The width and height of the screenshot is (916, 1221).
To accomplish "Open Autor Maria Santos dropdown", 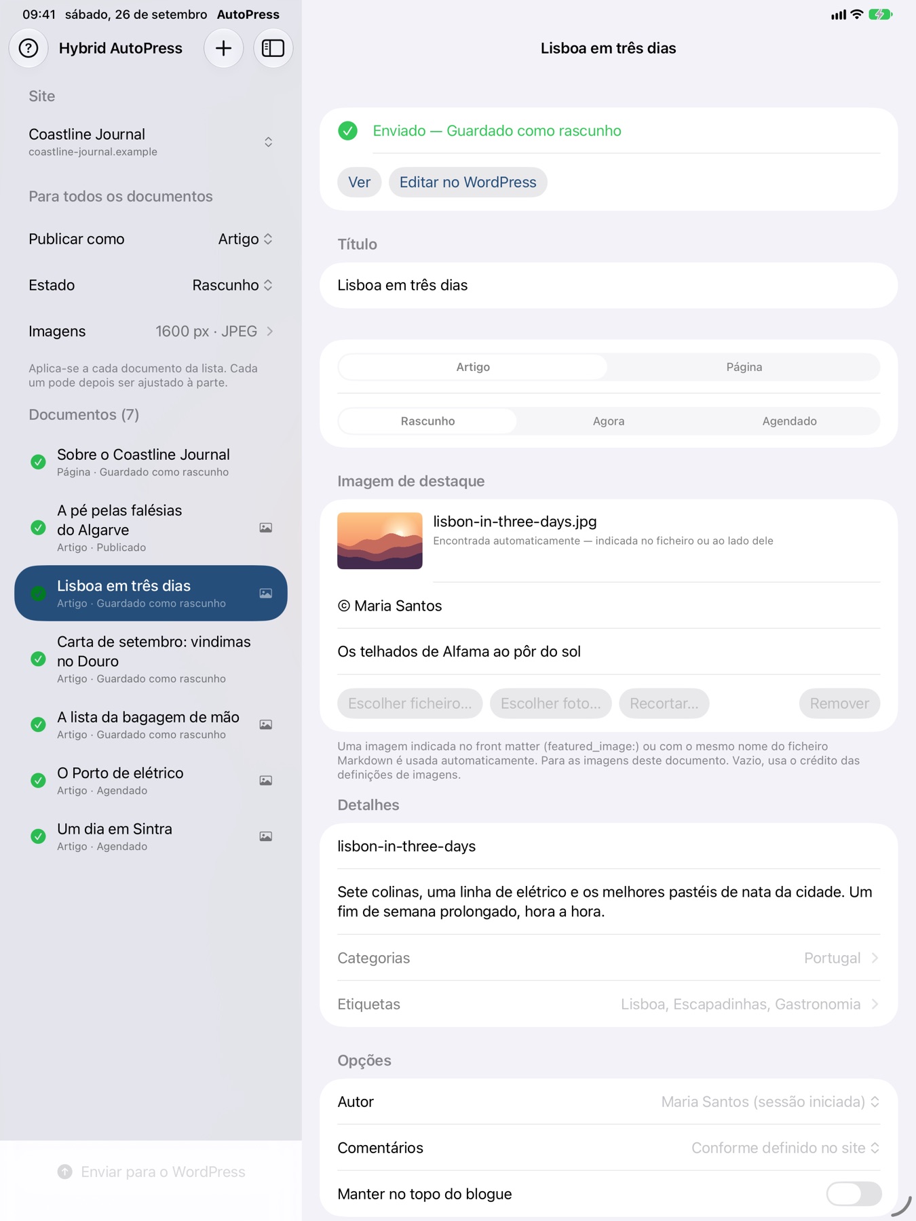I will [x=609, y=1102].
